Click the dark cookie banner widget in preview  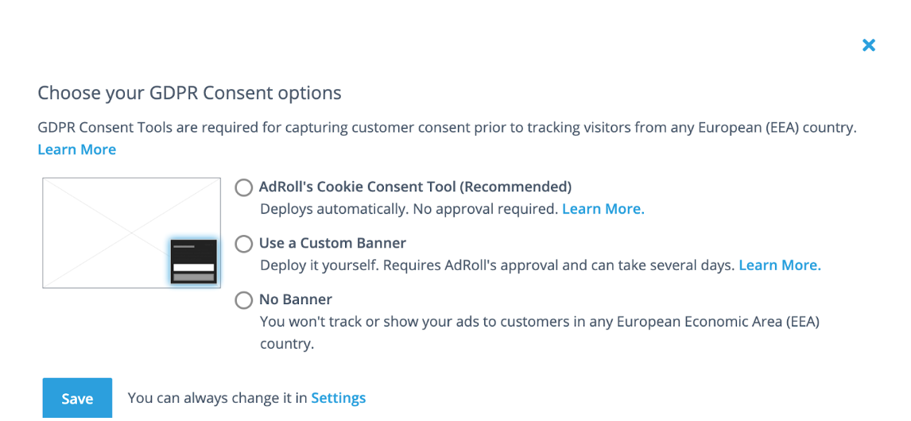pyautogui.click(x=194, y=261)
